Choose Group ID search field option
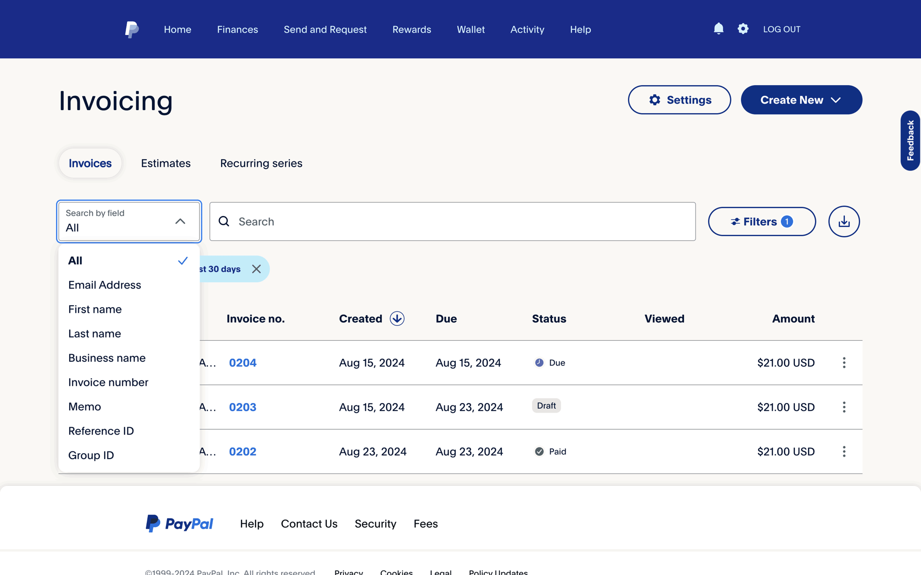Image resolution: width=921 pixels, height=575 pixels. [x=129, y=455]
